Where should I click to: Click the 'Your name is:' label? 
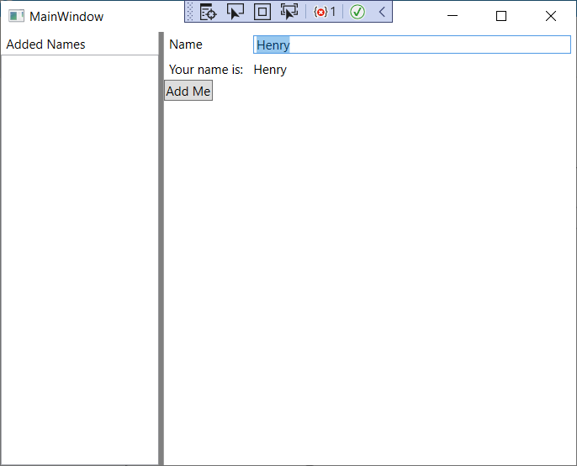(206, 70)
